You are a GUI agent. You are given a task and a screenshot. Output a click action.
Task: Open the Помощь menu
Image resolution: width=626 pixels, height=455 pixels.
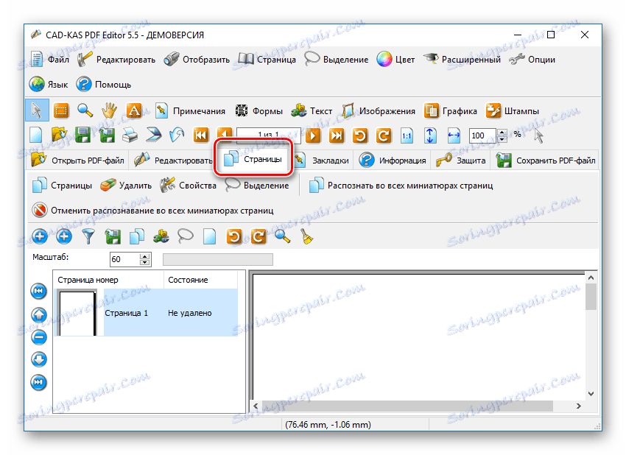[x=104, y=85]
